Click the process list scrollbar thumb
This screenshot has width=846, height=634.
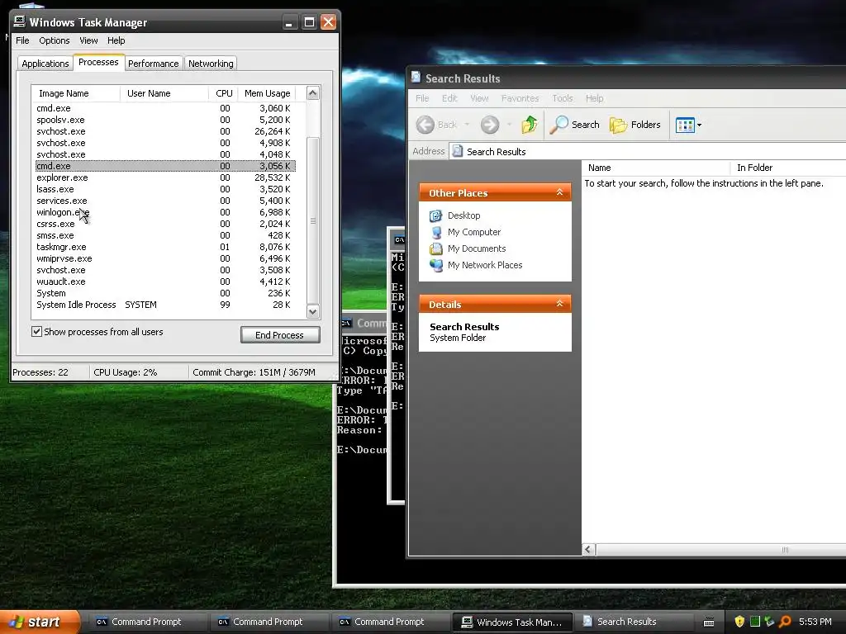(313, 220)
